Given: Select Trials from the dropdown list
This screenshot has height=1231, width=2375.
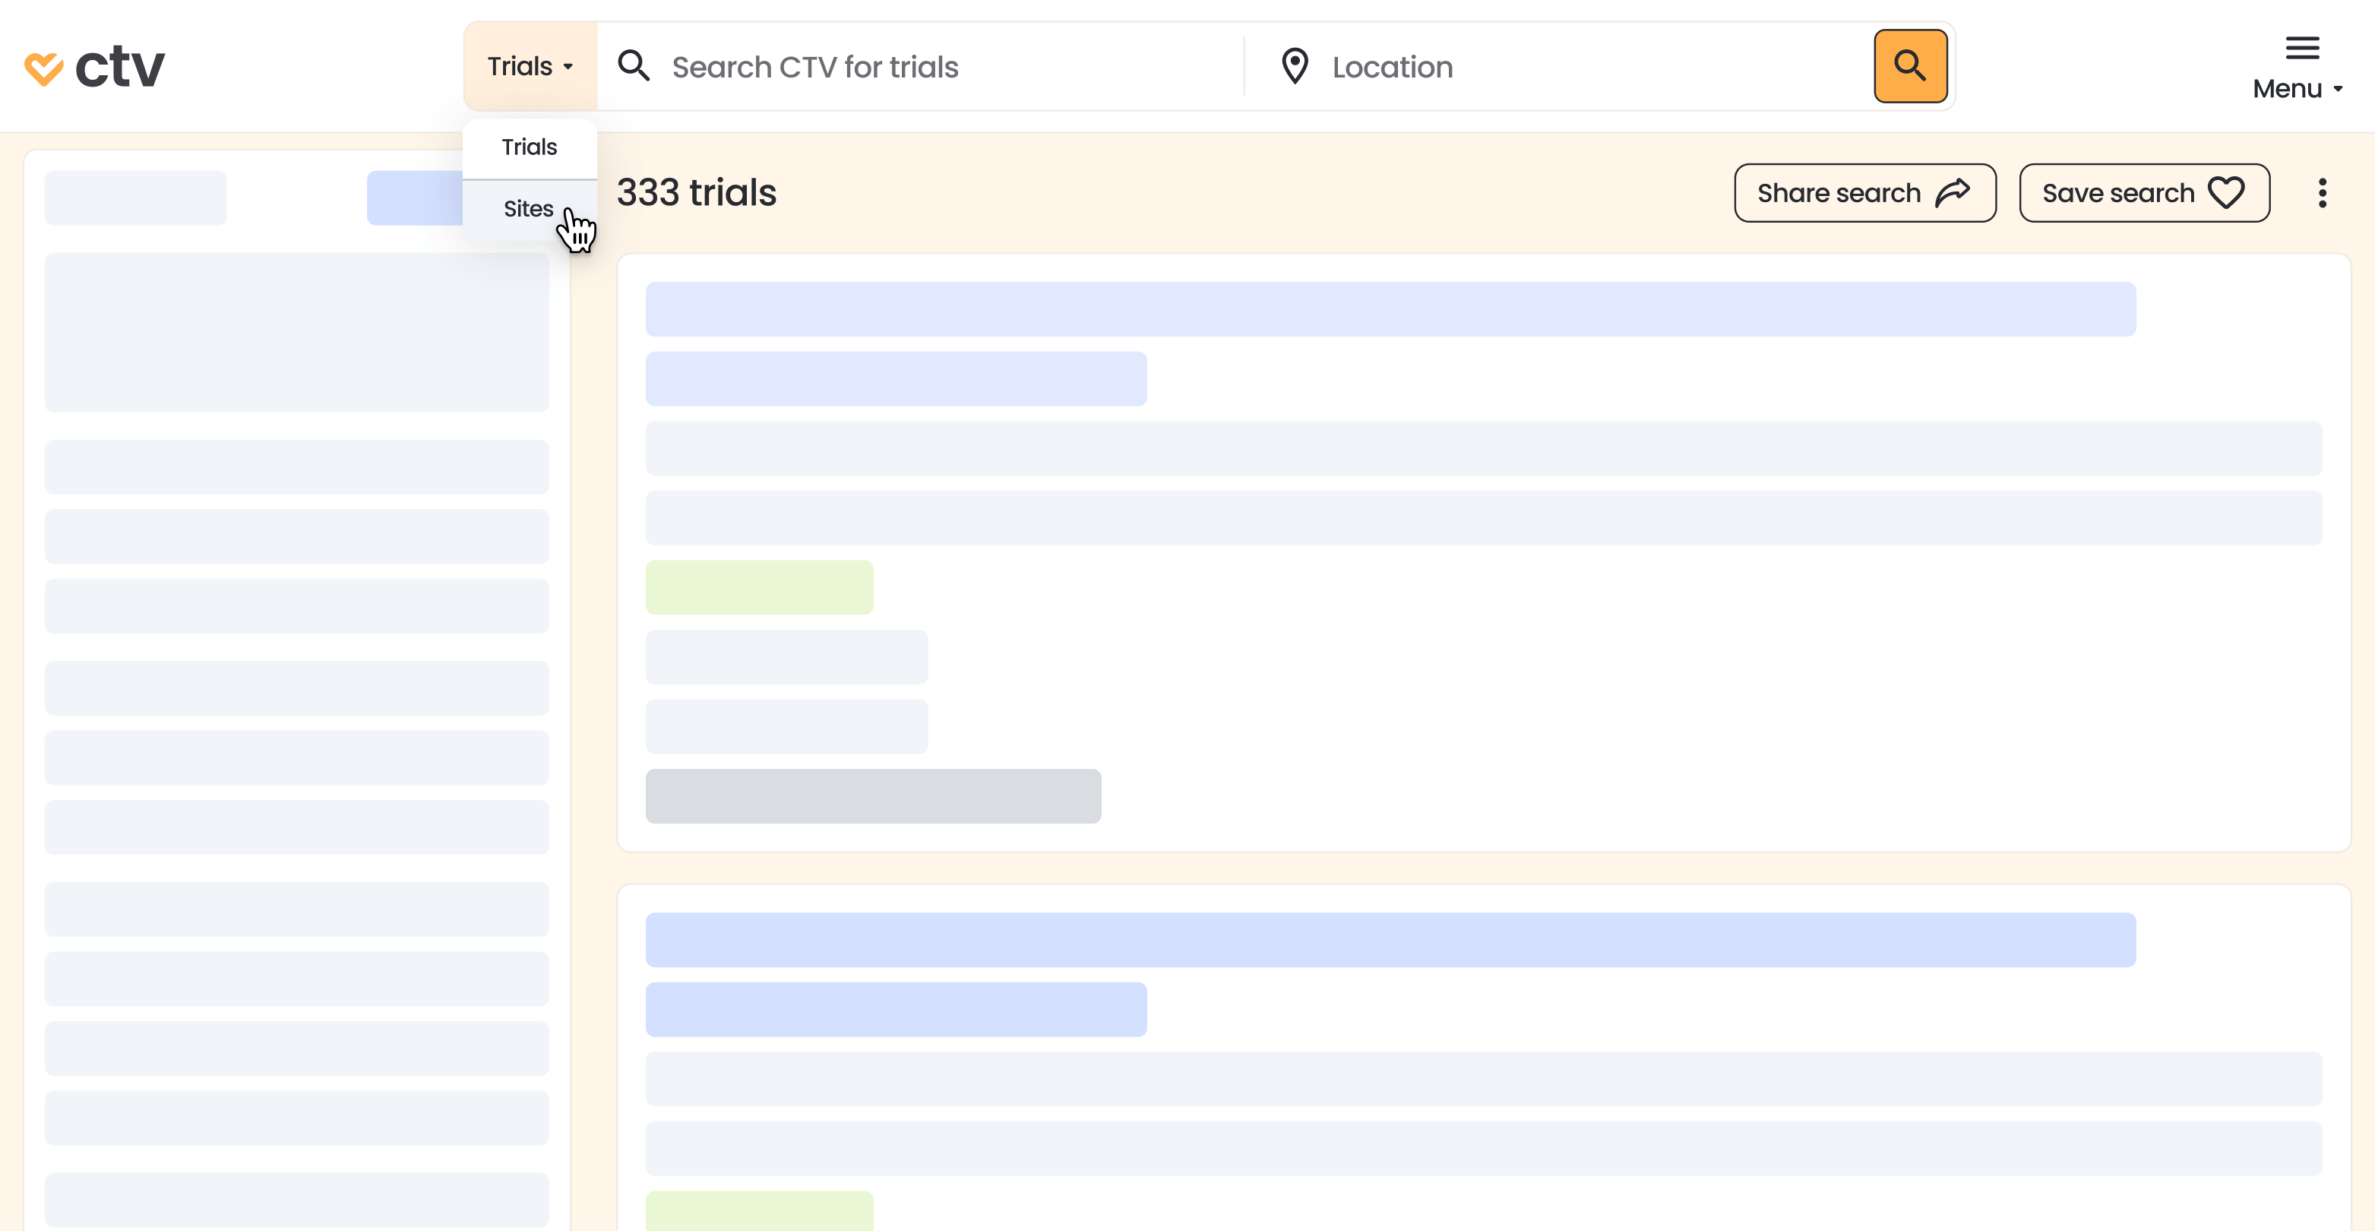Looking at the screenshot, I should [530, 147].
